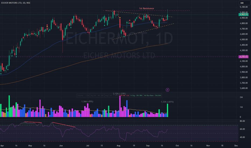
Task: Click the 40.00 RSI axis label
Action: [242, 137]
